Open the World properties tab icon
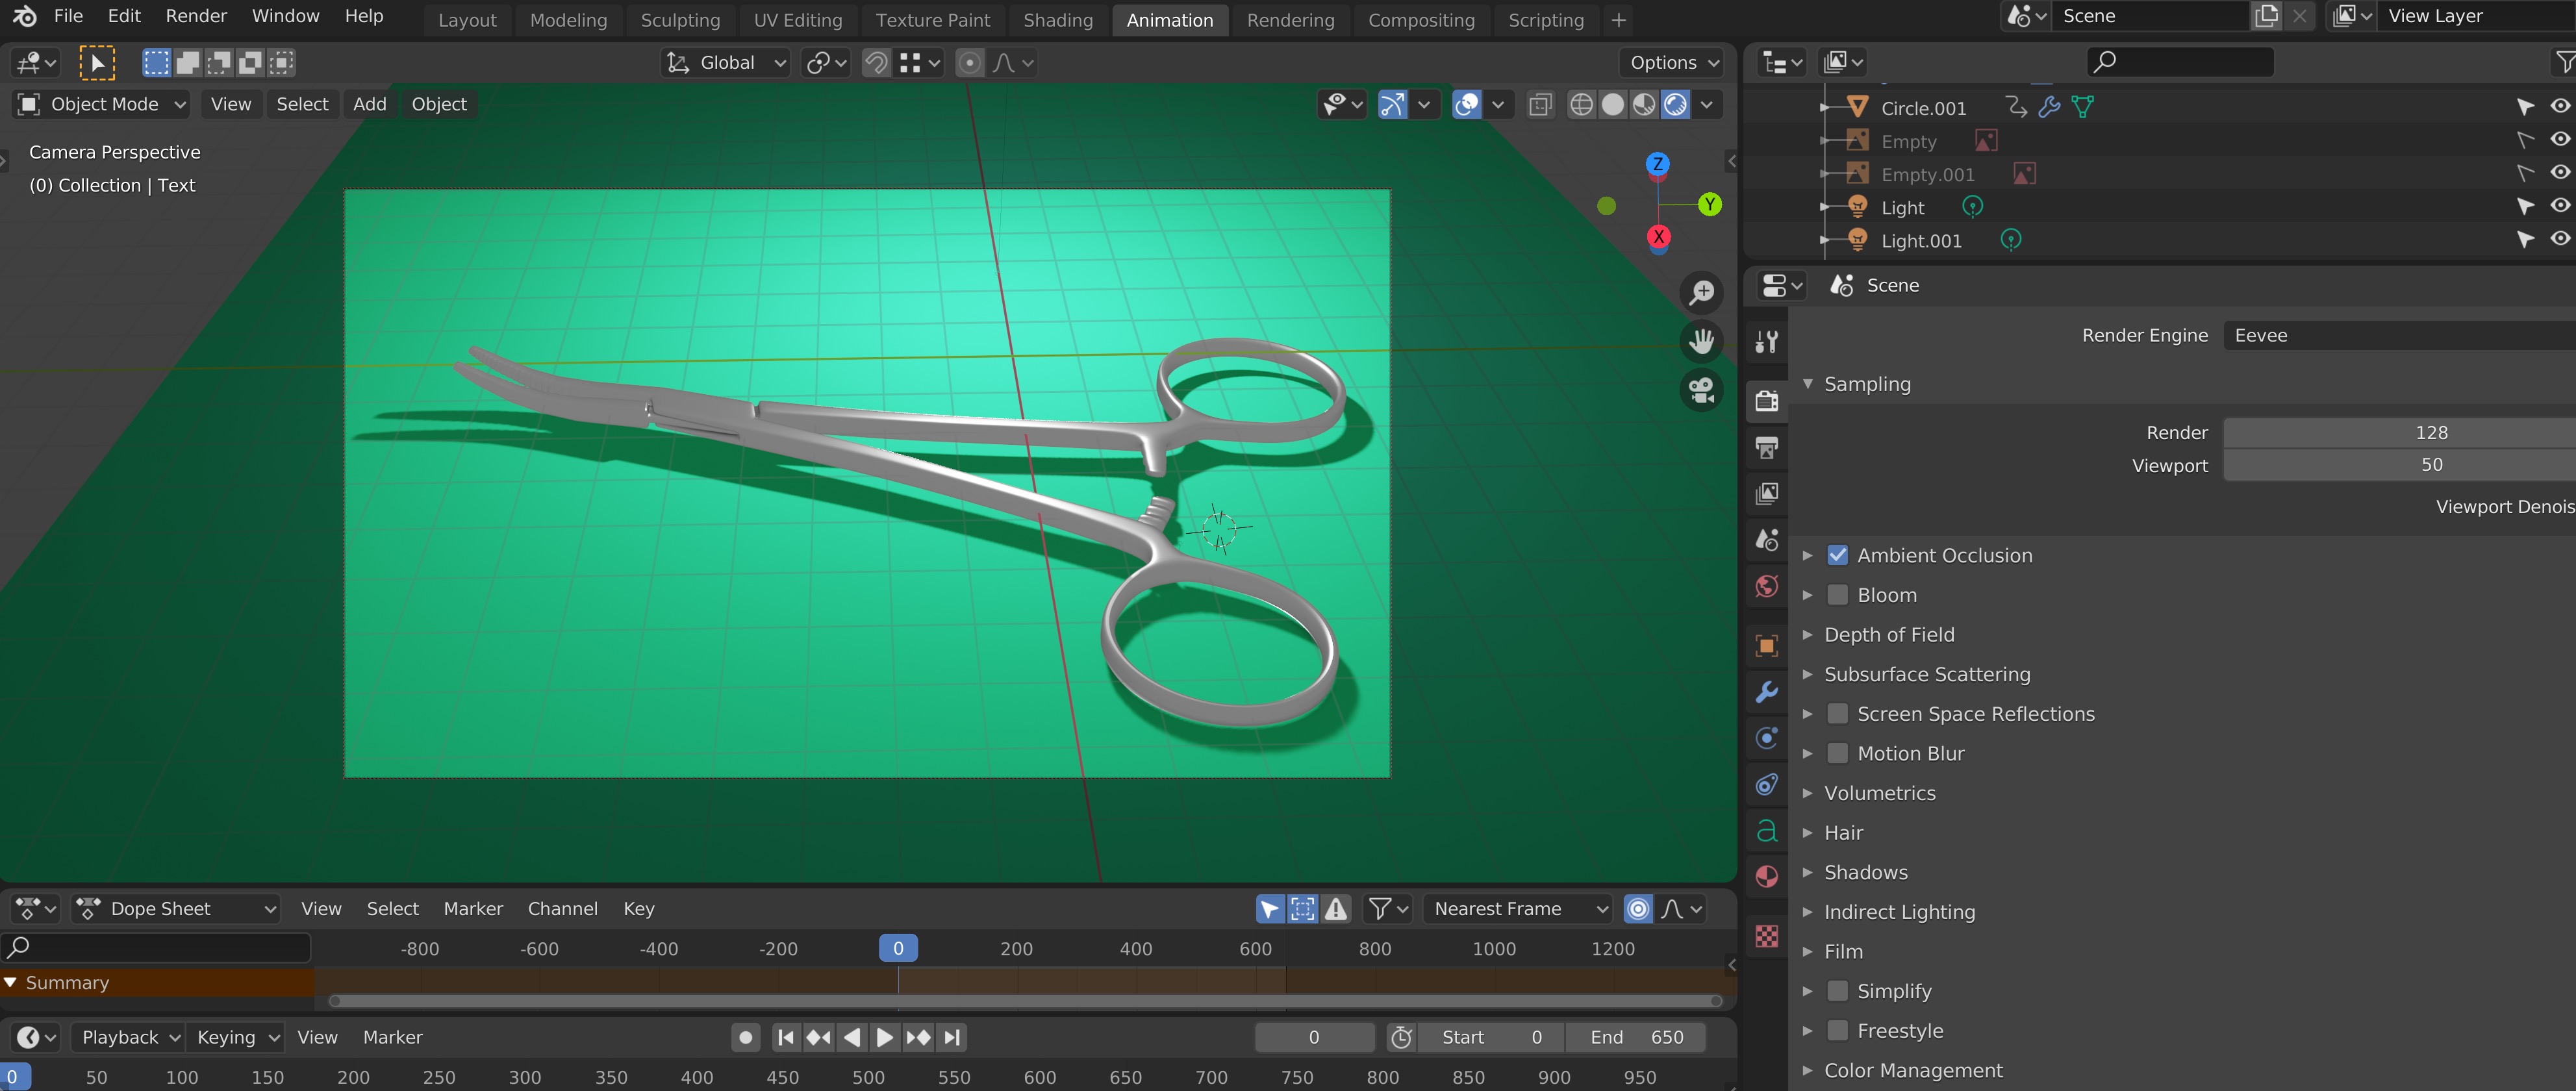This screenshot has width=2576, height=1091. point(1766,586)
